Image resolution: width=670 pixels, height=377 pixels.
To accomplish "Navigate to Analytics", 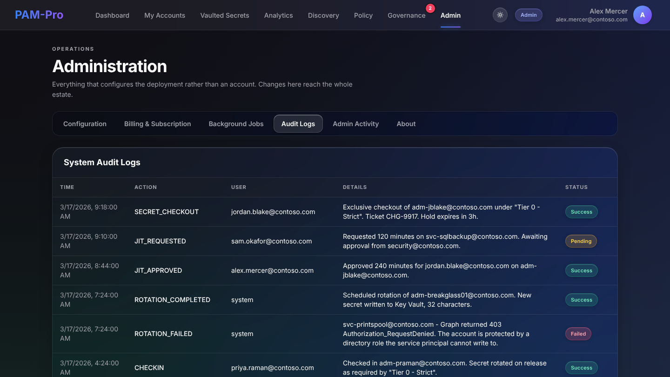I will tap(279, 15).
